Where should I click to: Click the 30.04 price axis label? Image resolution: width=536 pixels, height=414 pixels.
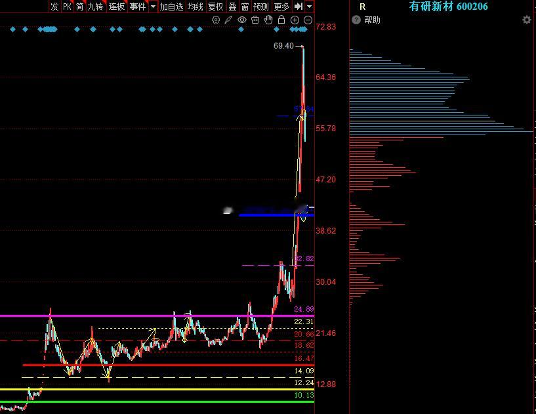[326, 282]
